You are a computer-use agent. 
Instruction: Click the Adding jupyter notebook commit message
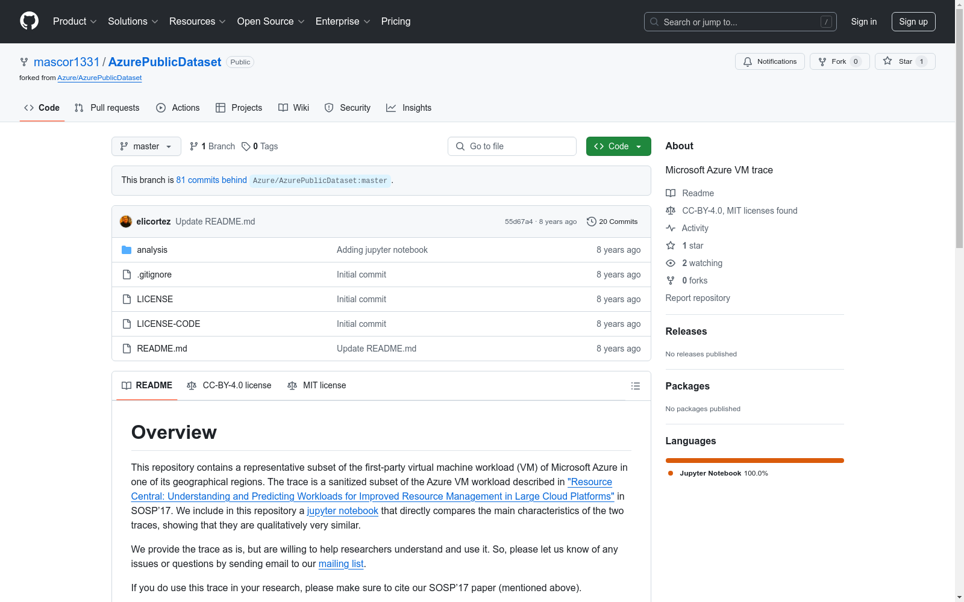click(382, 250)
